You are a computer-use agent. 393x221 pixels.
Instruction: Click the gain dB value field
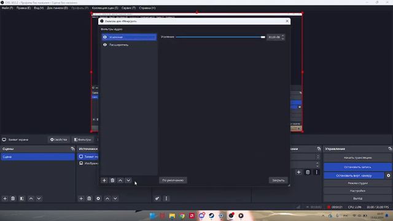(274, 37)
